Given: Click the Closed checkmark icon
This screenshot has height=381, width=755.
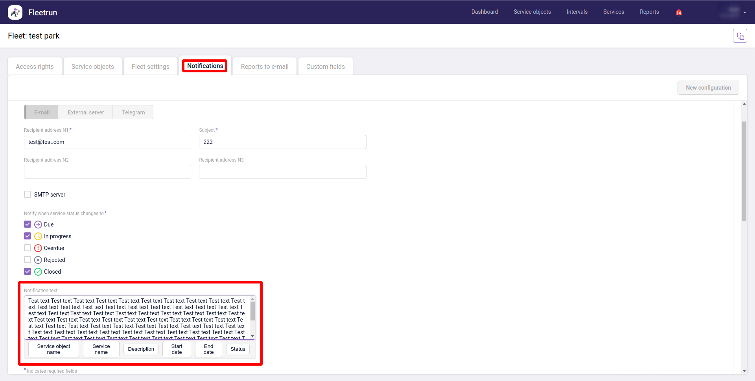Looking at the screenshot, I should (38, 272).
